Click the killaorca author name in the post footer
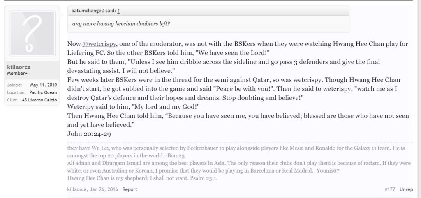This screenshot has height=198, width=421. 78,189
